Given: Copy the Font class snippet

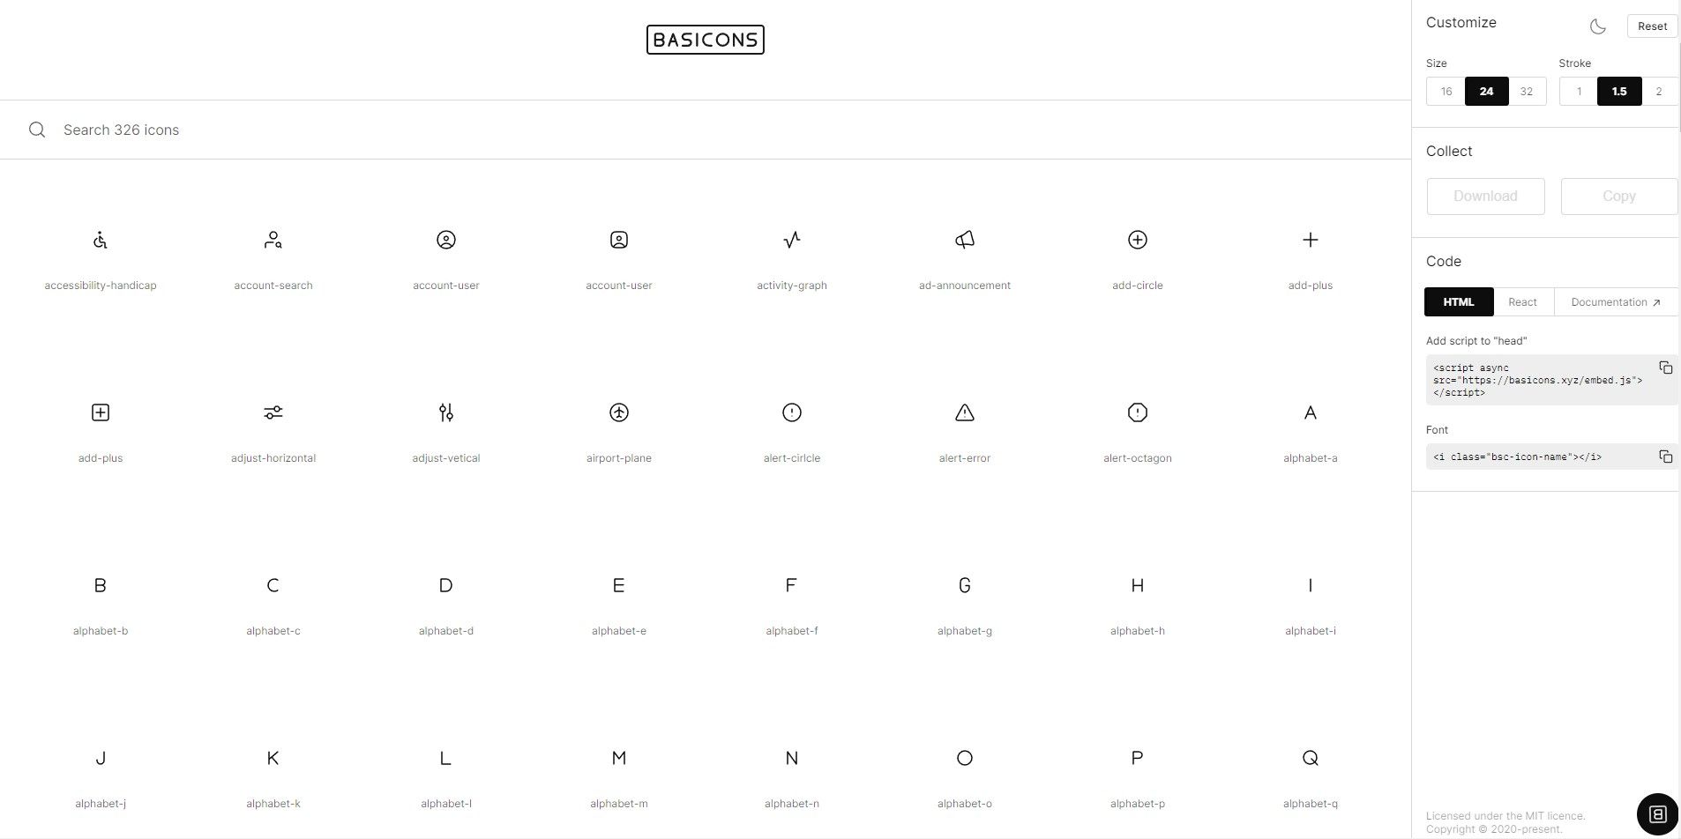Looking at the screenshot, I should [1665, 457].
